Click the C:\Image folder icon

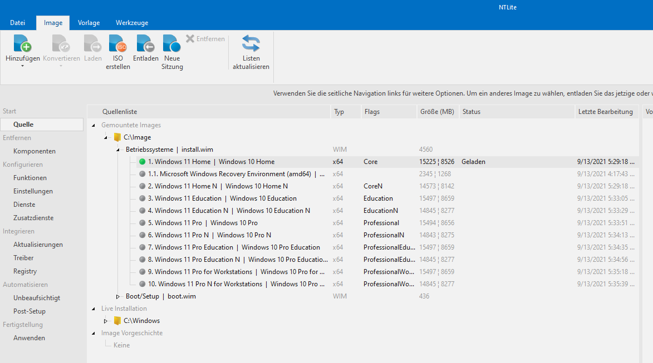pyautogui.click(x=117, y=137)
